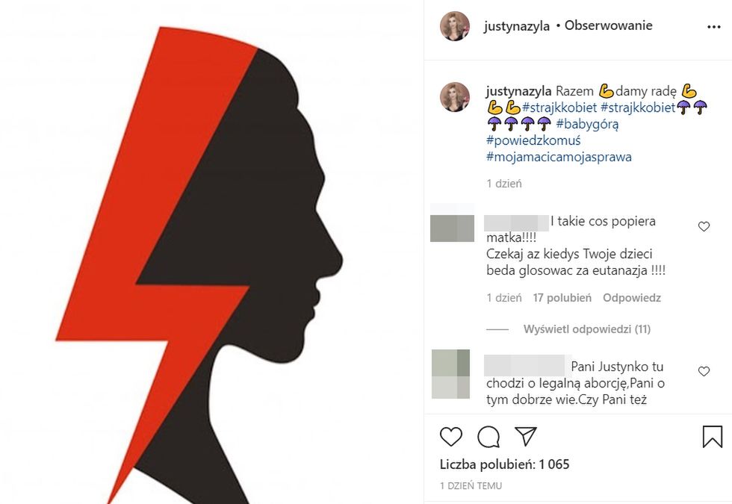Save post with bookmark icon

(x=713, y=436)
